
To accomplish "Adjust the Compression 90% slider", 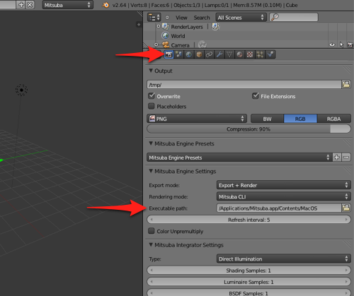I will click(x=249, y=129).
